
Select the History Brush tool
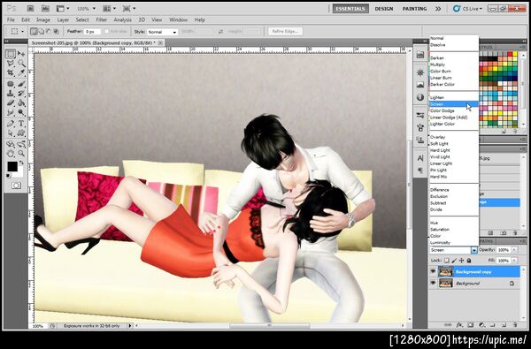(21, 94)
